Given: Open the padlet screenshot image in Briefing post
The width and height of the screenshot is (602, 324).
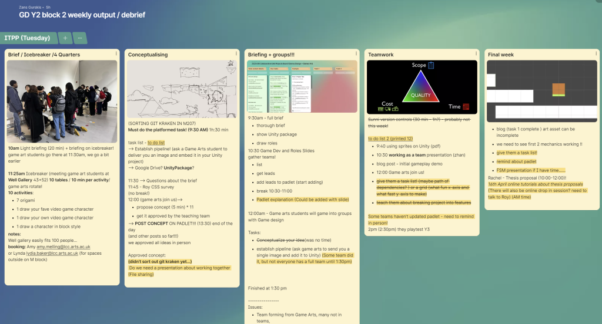Looking at the screenshot, I should [x=303, y=86].
